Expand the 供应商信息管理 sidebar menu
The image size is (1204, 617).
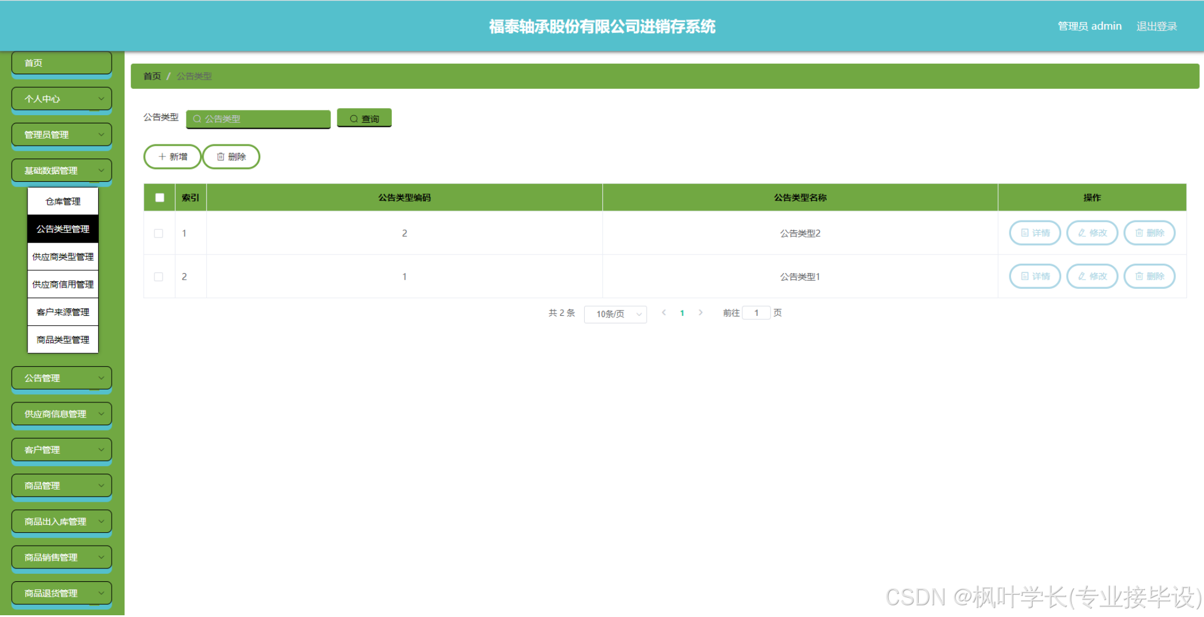pos(61,414)
